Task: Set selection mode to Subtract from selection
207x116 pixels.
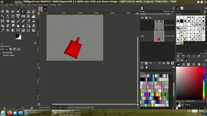Action: (x=15, y=49)
